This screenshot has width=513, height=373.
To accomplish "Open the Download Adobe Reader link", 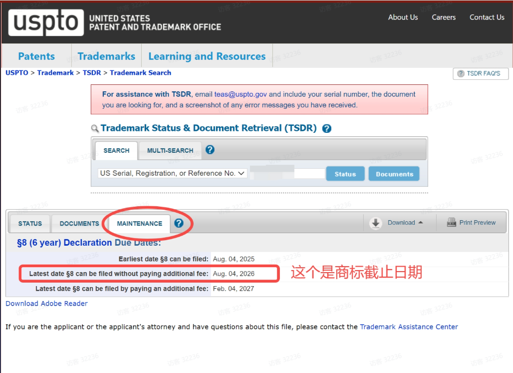I will coord(46,304).
